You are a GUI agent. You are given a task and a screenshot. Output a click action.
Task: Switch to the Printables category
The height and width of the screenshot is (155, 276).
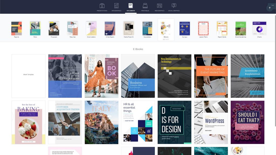point(145,7)
